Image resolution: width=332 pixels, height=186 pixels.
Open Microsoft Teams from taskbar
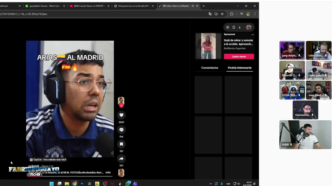click(x=135, y=184)
